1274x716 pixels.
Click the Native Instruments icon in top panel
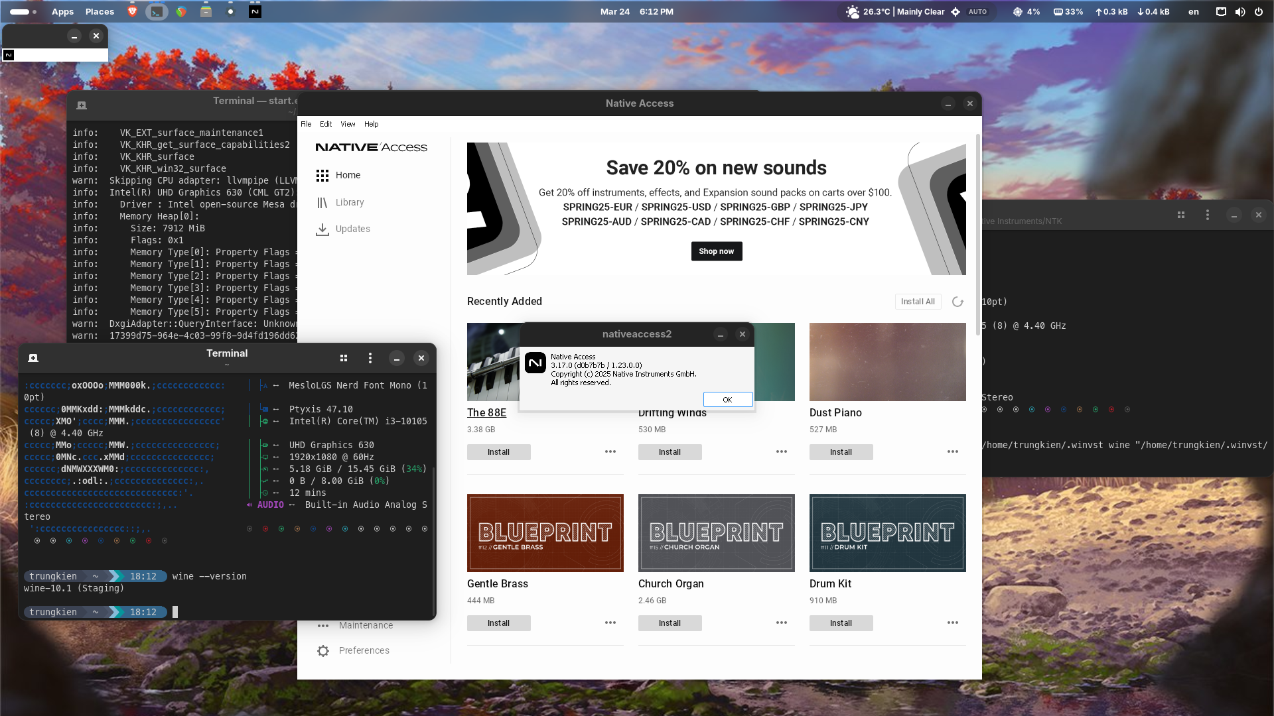click(x=255, y=11)
